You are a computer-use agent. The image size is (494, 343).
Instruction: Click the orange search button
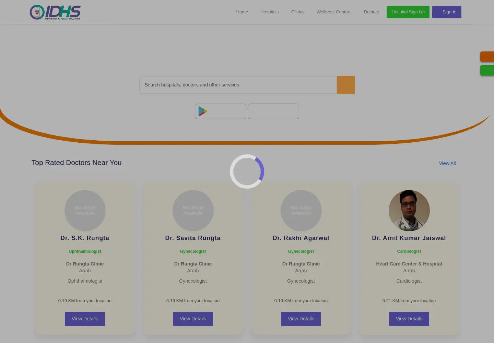pyautogui.click(x=346, y=85)
